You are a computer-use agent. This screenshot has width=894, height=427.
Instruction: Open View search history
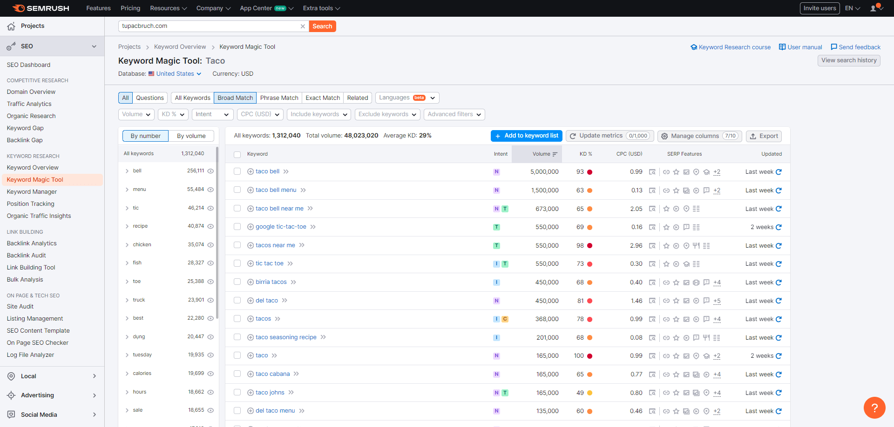tap(848, 60)
